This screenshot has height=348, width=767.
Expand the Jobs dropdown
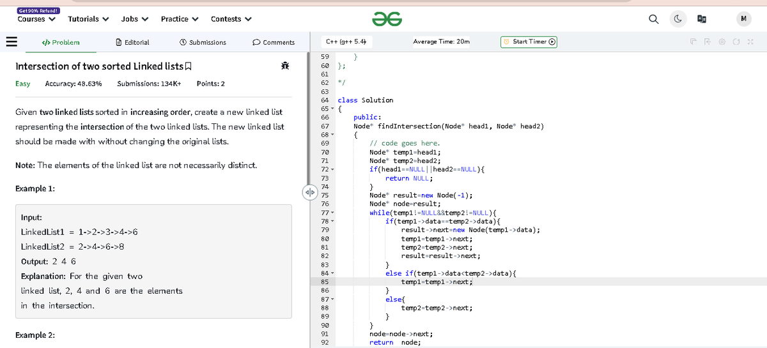(135, 19)
